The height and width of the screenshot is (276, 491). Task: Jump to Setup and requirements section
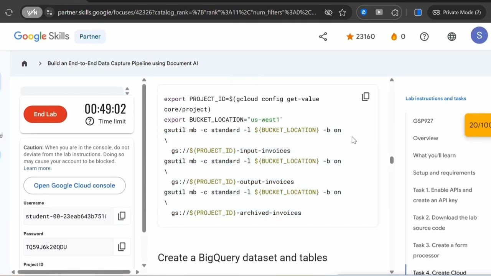pos(444,172)
